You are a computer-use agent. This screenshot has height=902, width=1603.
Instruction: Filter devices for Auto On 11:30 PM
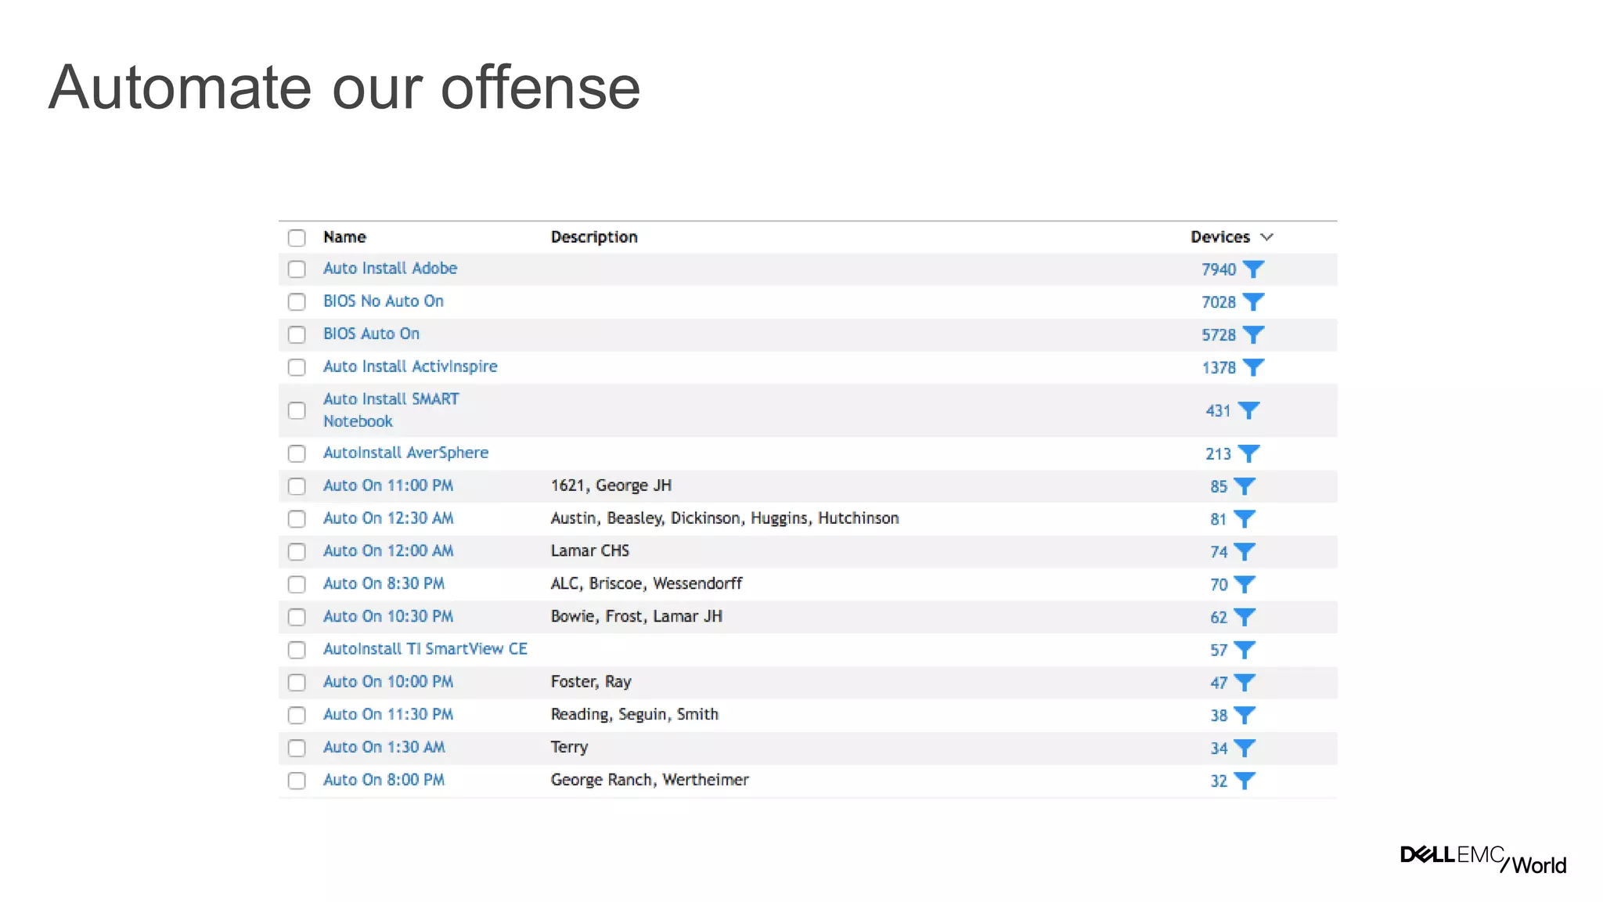1245,716
